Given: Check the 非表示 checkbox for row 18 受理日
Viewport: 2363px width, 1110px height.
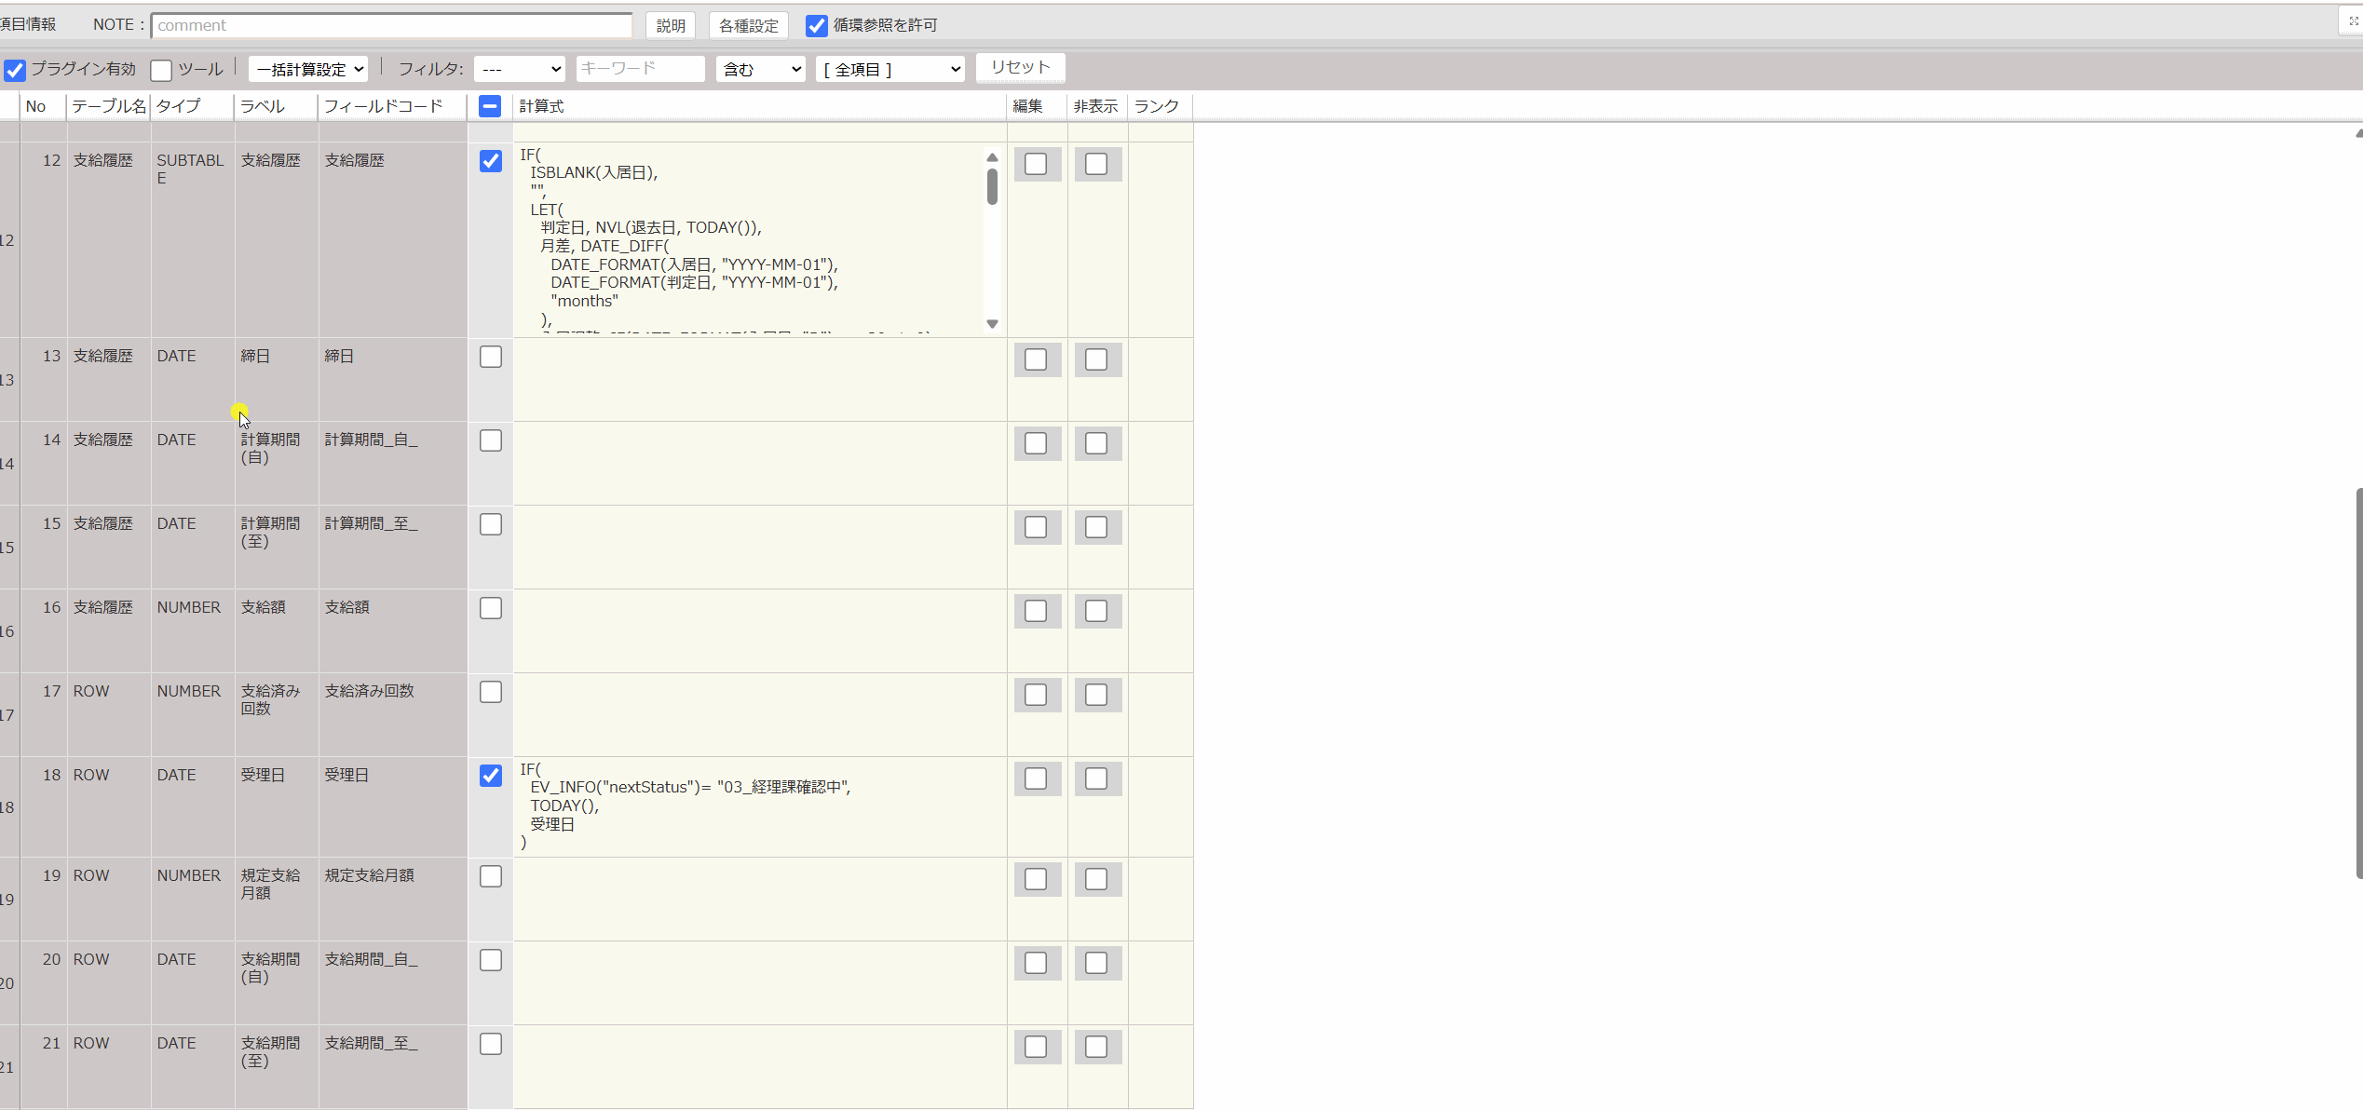Looking at the screenshot, I should coord(1096,778).
